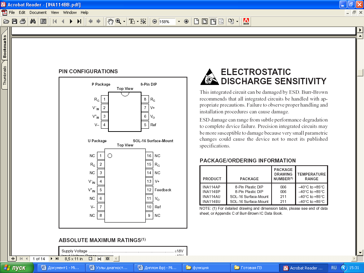364x273 pixels.
Task: Jump to last page in toolbar
Action: pyautogui.click(x=79, y=22)
